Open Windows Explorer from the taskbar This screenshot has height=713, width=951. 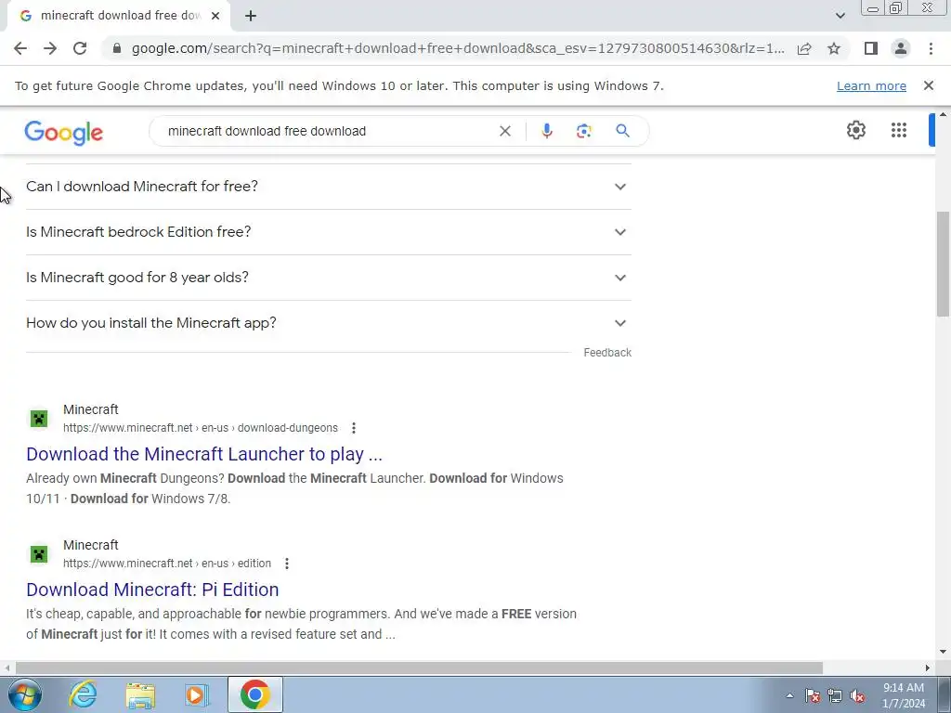tap(140, 694)
